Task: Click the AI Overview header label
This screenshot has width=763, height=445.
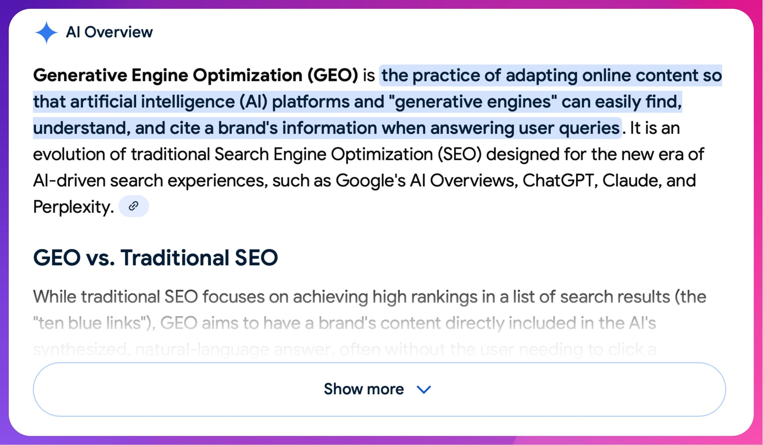Action: [109, 32]
